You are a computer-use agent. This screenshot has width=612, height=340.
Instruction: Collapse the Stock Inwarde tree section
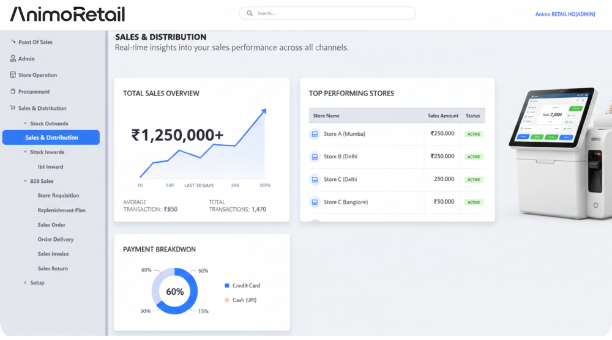point(25,152)
